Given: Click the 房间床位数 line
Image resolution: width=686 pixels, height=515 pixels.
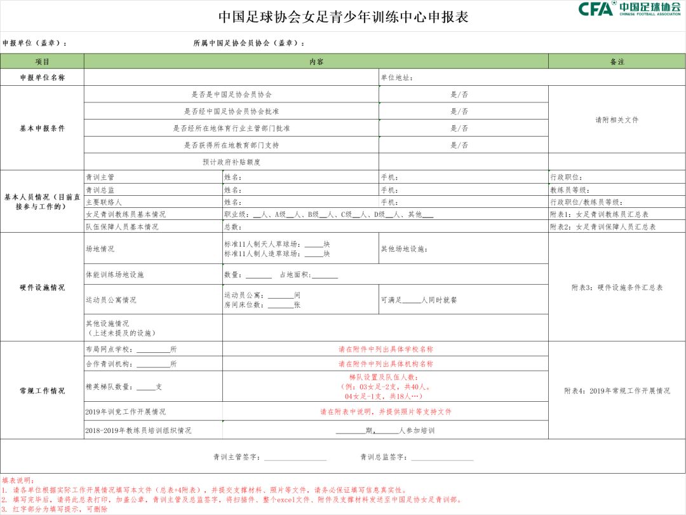Looking at the screenshot, I should click(x=262, y=305).
